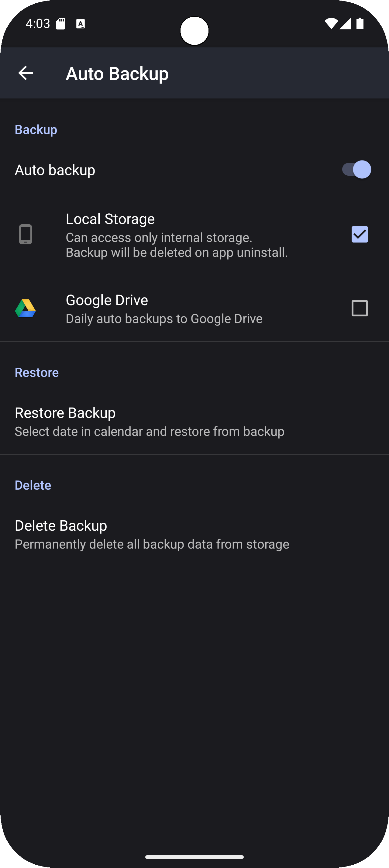Image resolution: width=389 pixels, height=868 pixels.
Task: Tap the bottom navigation home handle
Action: [x=194, y=856]
